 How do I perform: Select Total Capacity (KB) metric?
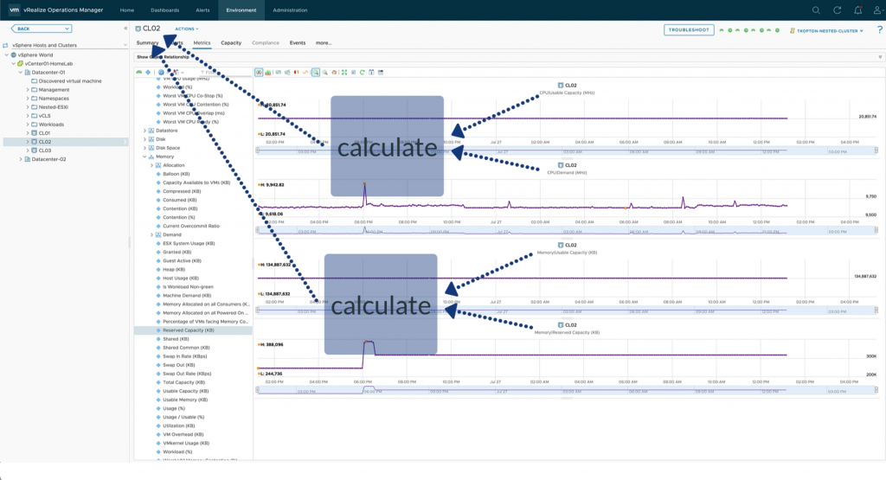tap(183, 382)
